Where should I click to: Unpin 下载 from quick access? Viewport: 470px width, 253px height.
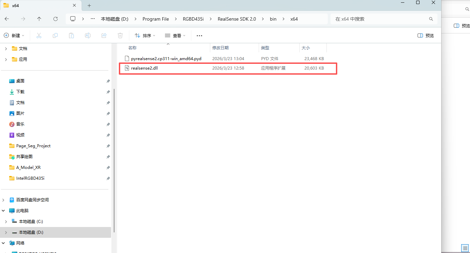tap(108, 92)
